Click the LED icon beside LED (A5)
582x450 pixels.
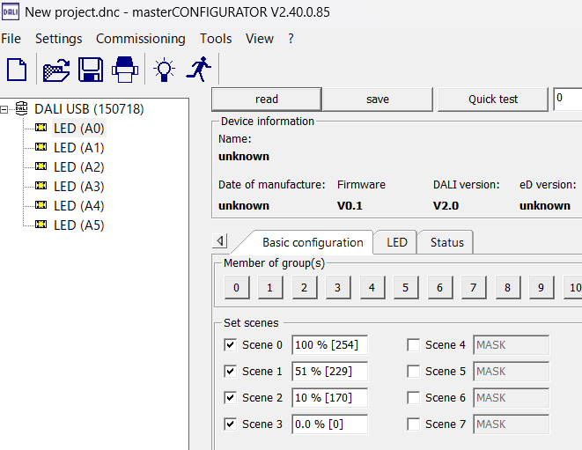41,225
